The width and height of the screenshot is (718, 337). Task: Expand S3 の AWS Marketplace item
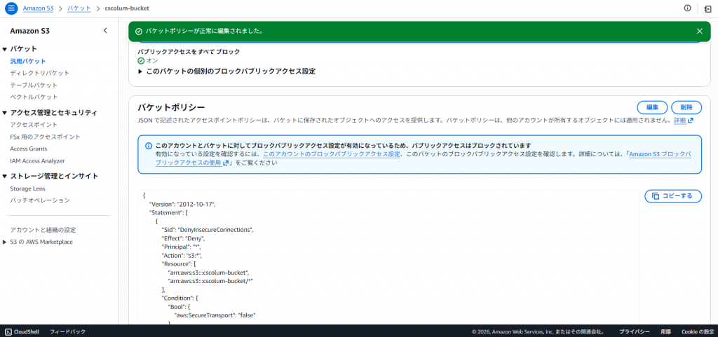click(5, 242)
